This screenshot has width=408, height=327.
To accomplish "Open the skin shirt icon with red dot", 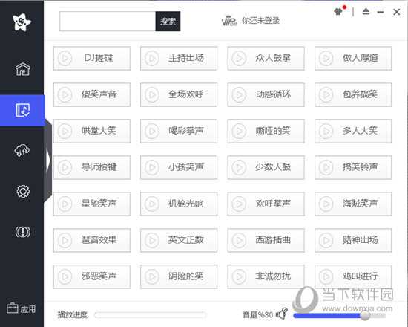I will (340, 11).
